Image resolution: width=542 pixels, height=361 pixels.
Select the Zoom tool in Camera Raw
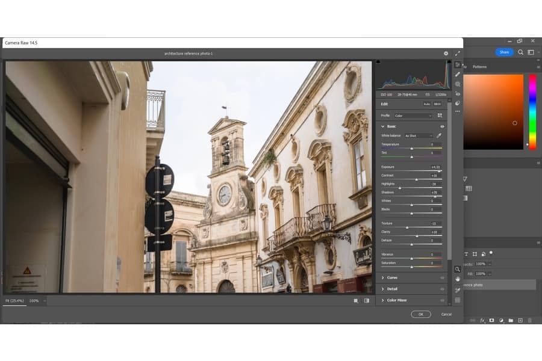pos(458,269)
